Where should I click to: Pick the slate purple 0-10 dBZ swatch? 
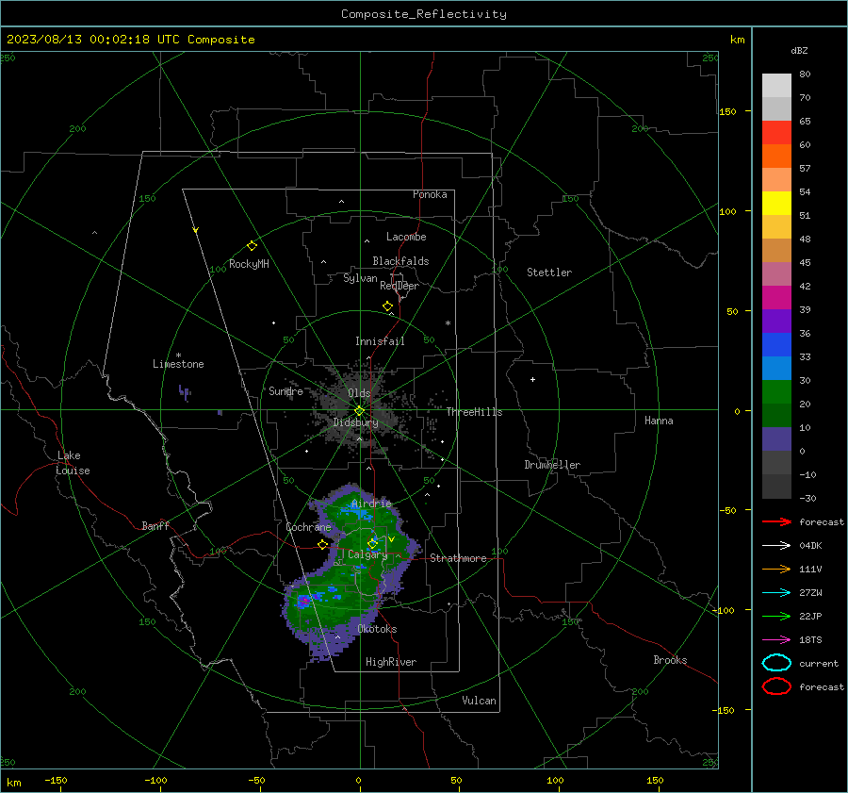[x=776, y=439]
